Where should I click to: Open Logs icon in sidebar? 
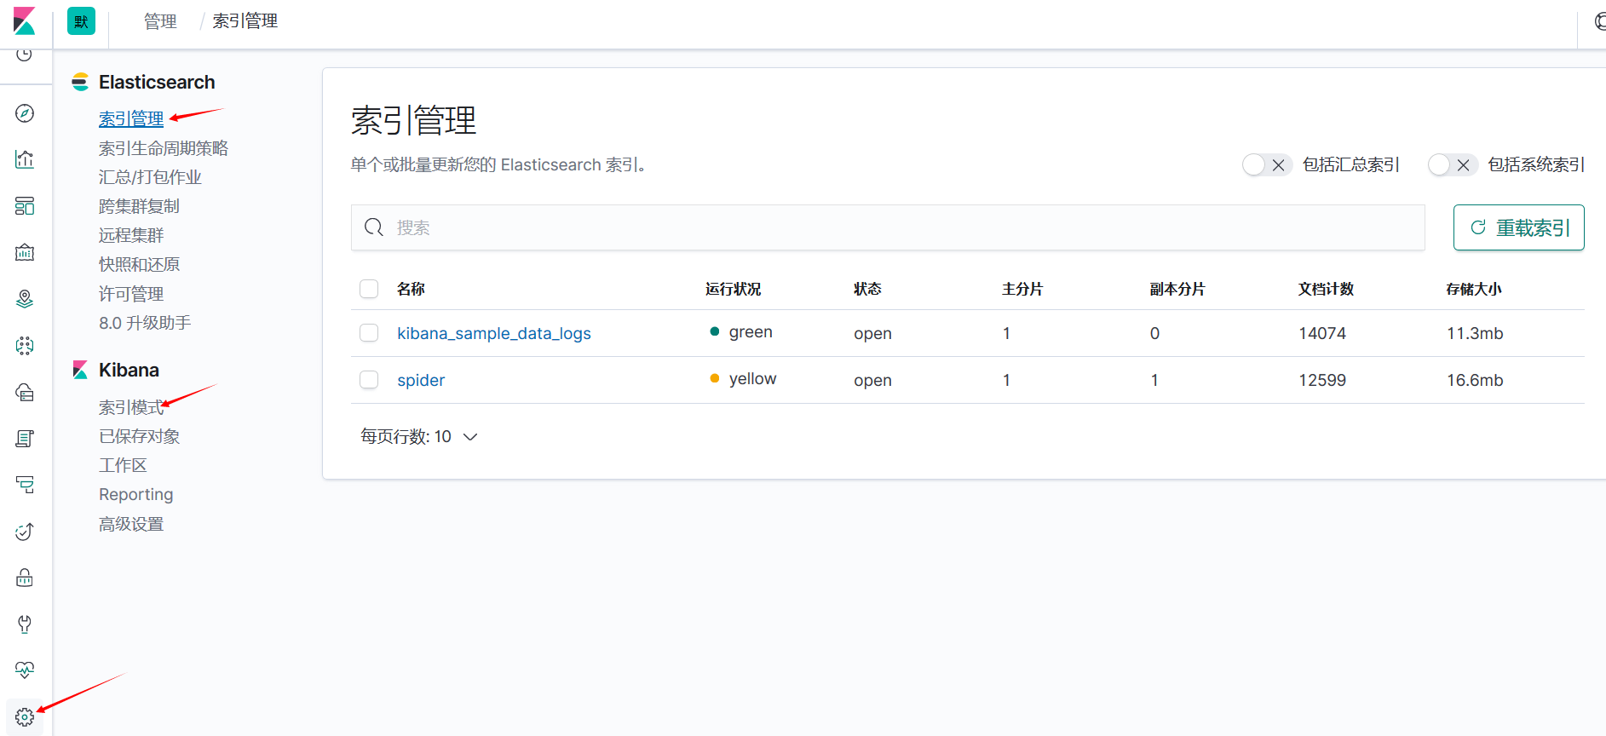pos(25,439)
